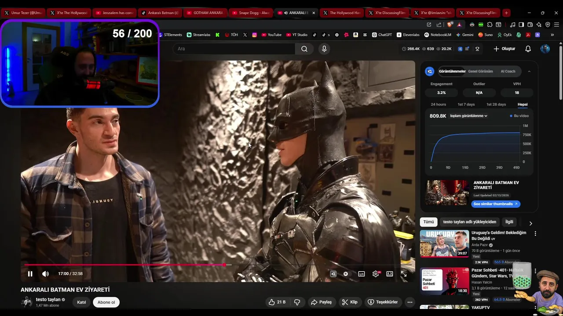563x316 pixels.
Task: Open options for Uruguay'a Geldim video
Action: click(x=535, y=233)
